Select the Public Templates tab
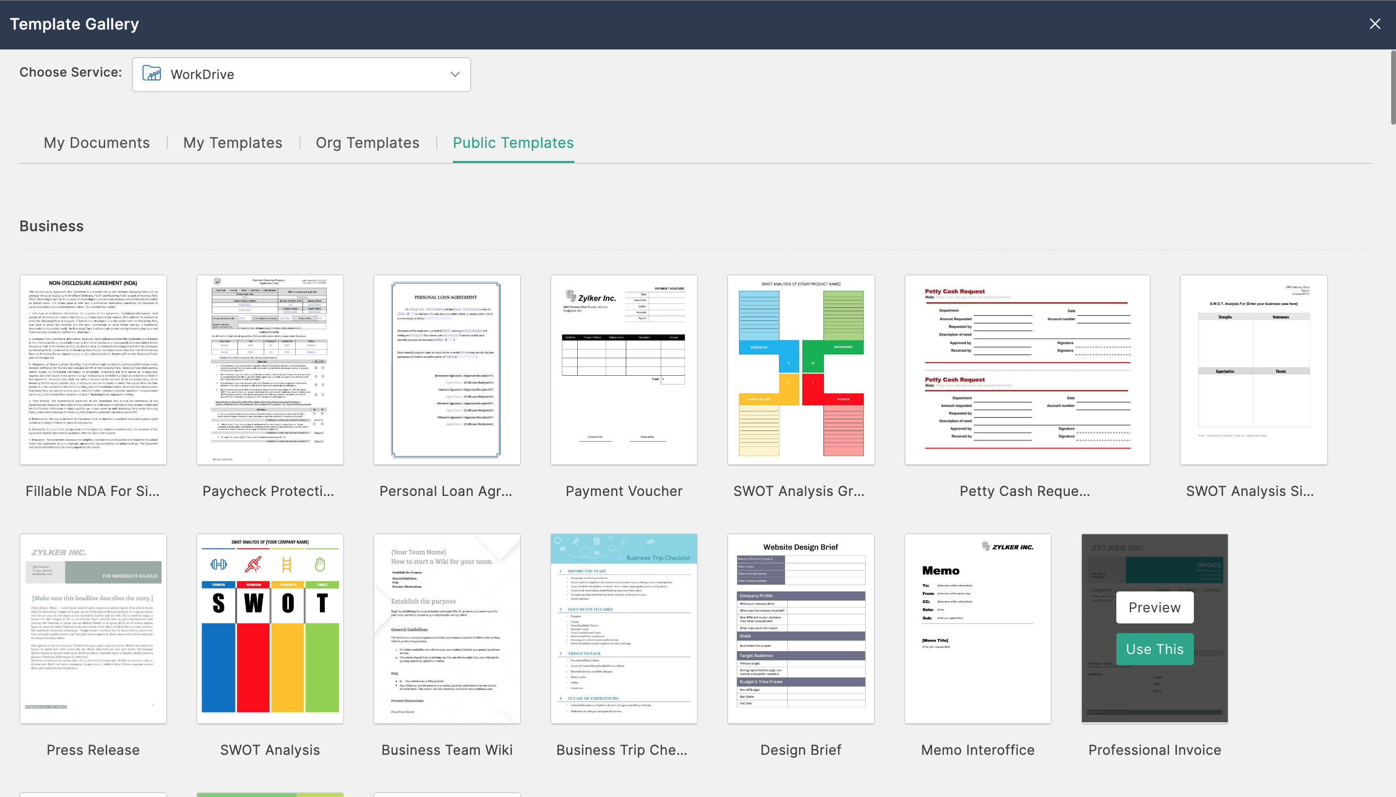Viewport: 1396px width, 797px height. [x=513, y=143]
